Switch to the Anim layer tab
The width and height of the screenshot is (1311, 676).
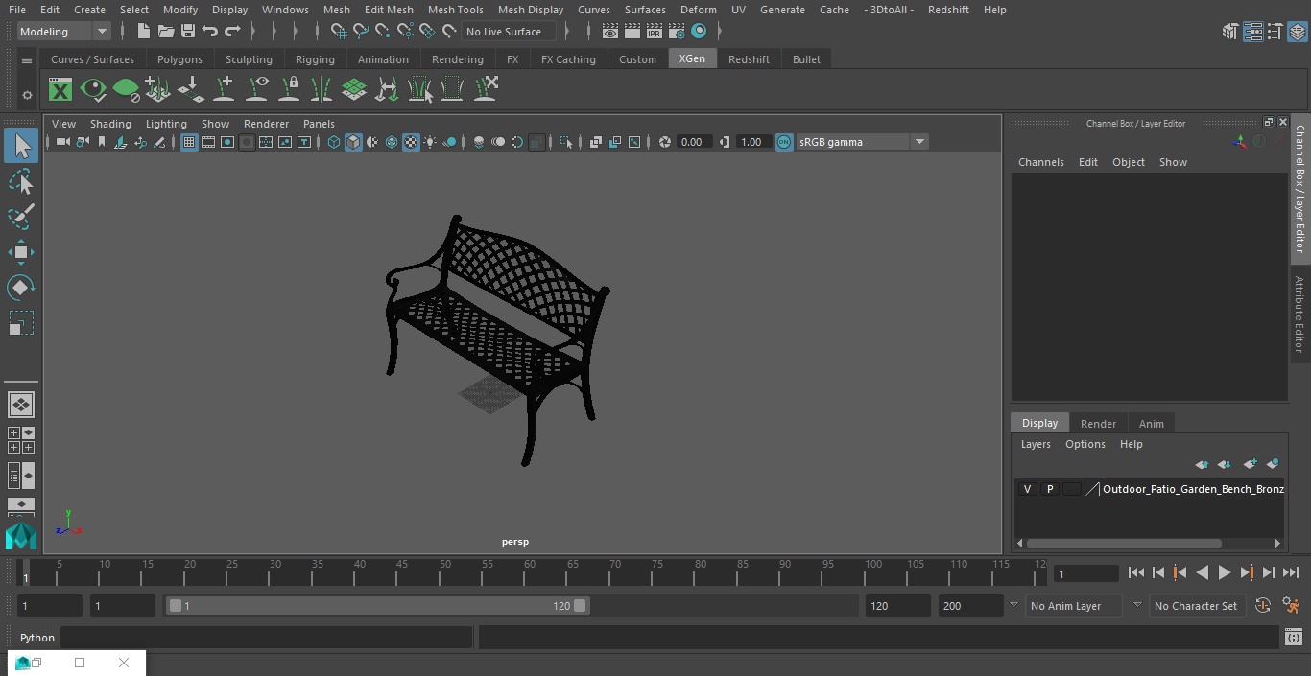click(1151, 424)
